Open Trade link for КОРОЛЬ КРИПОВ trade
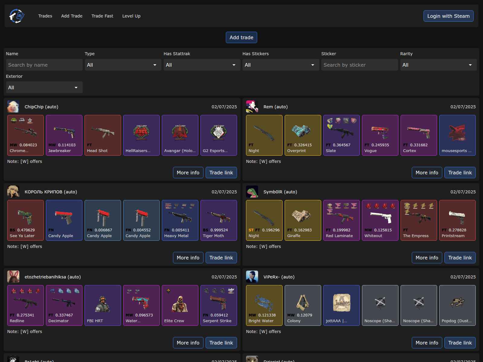 click(221, 258)
